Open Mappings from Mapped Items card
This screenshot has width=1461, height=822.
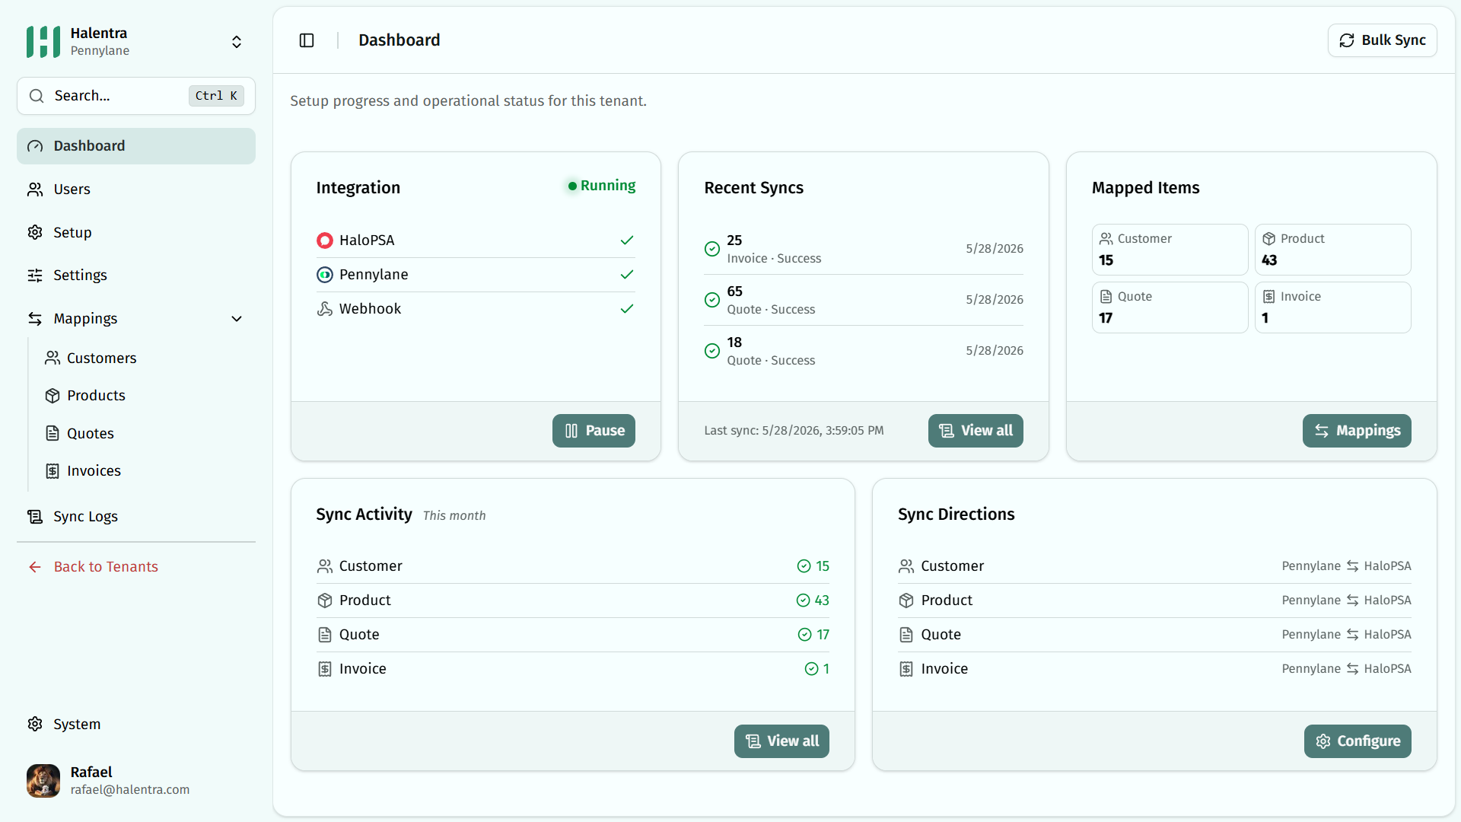click(1357, 431)
